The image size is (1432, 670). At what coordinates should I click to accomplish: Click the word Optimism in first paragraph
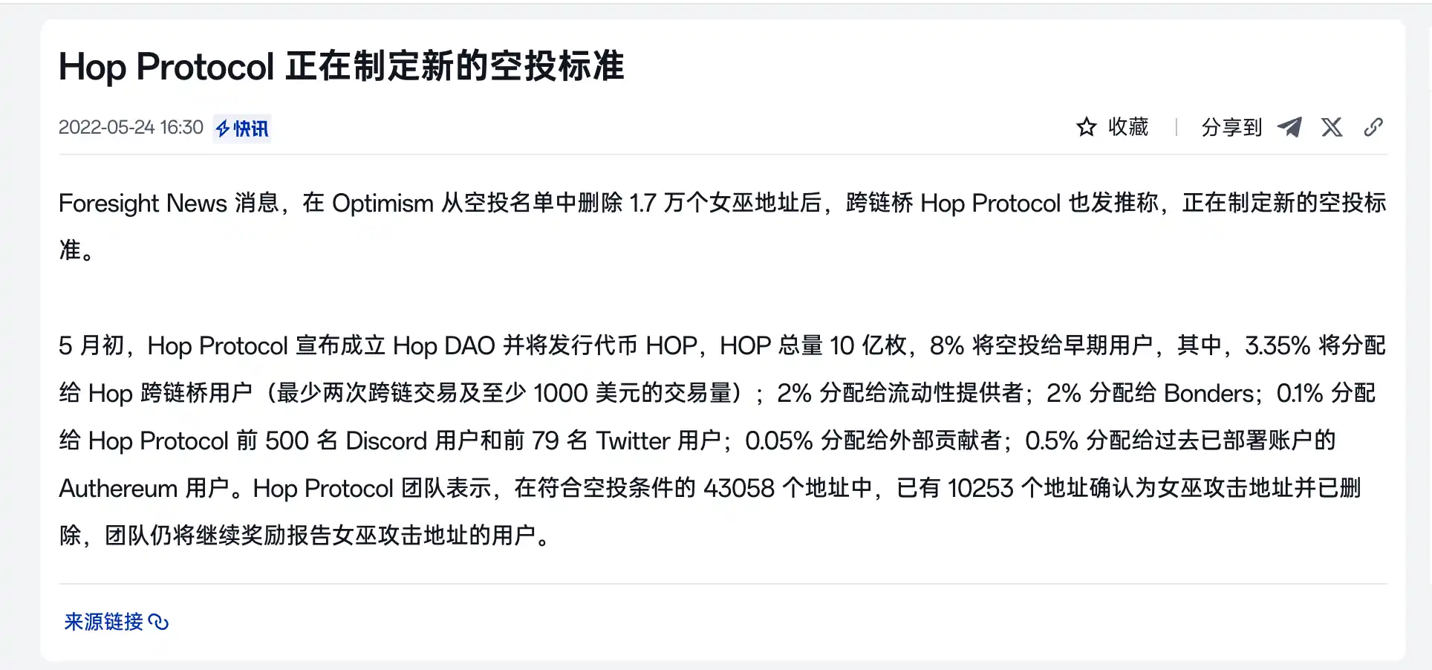[x=383, y=203]
